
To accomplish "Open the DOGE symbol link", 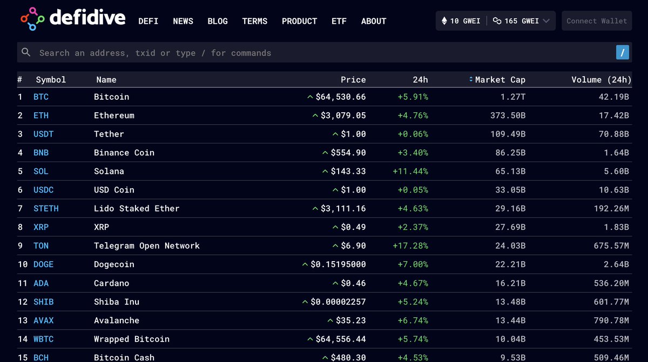I will 44,264.
